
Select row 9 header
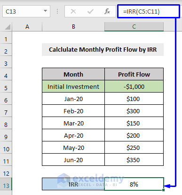[x=6, y=135]
